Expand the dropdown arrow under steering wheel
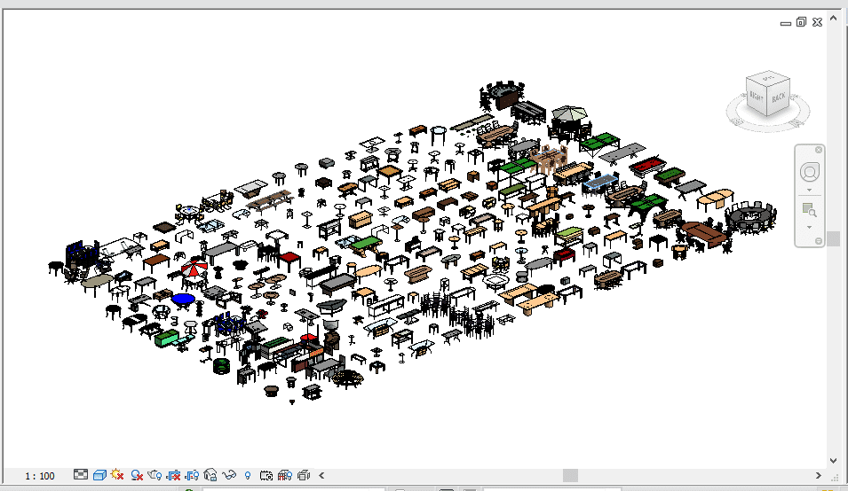848x491 pixels. (809, 190)
